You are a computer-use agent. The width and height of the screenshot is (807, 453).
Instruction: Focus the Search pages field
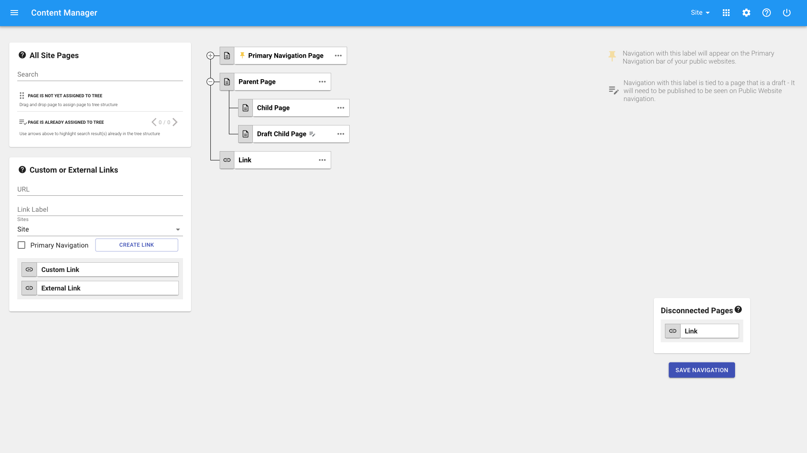point(100,75)
